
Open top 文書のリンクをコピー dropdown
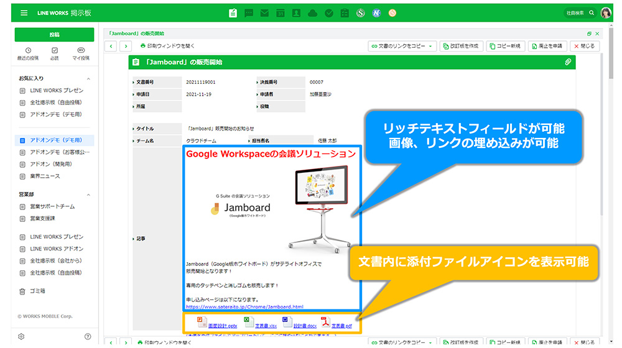point(402,47)
